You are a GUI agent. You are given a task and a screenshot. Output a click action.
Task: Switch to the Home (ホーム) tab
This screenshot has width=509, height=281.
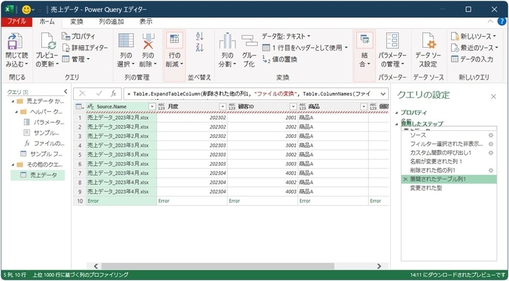coord(46,22)
